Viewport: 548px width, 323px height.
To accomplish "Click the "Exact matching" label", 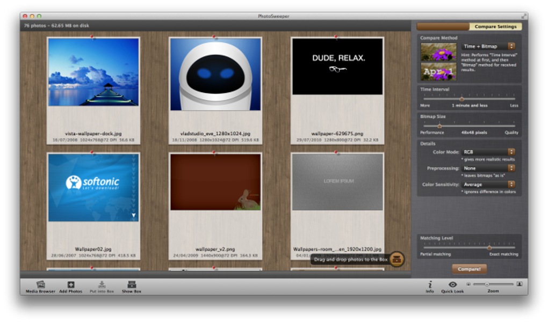I will tap(503, 254).
